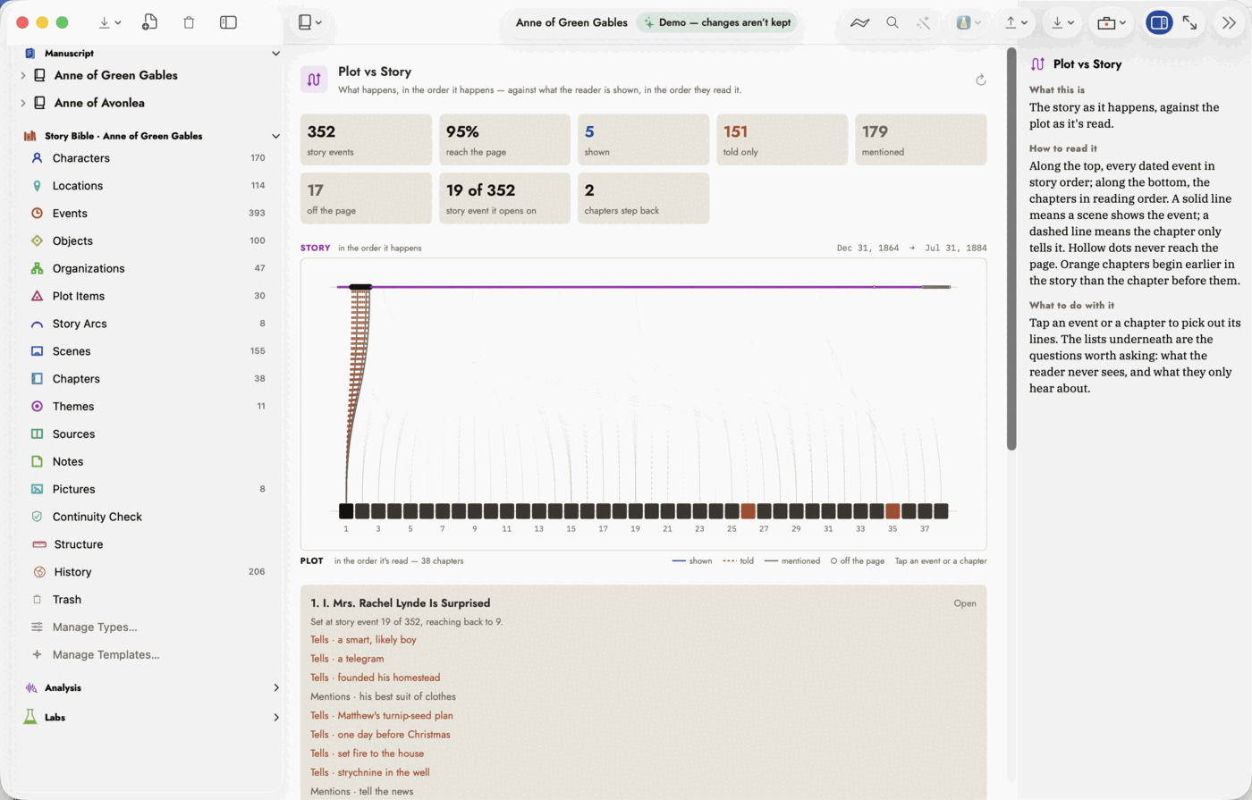Collapse the Manuscript section chevron
This screenshot has height=800, width=1252.
coord(275,54)
